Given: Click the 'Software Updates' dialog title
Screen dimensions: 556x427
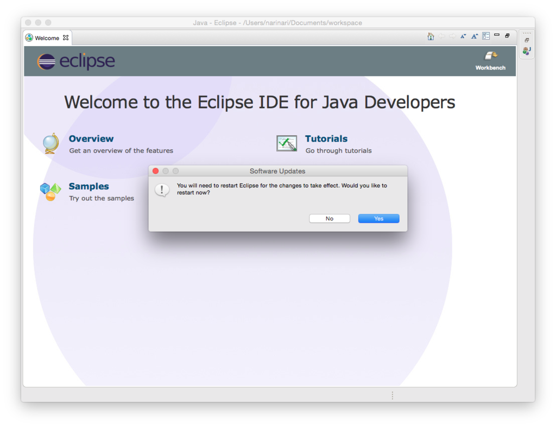Looking at the screenshot, I should (277, 171).
